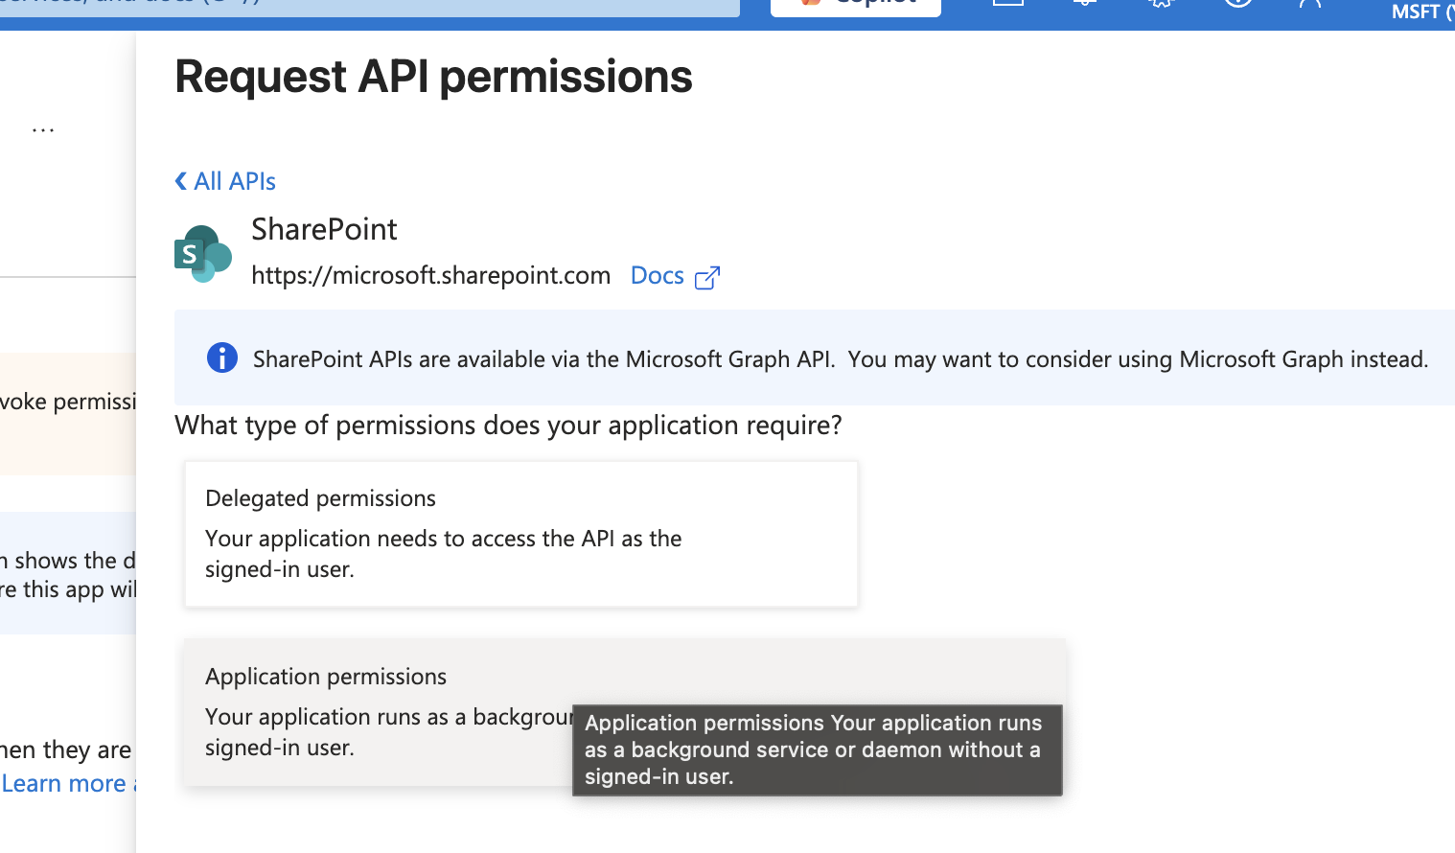Image resolution: width=1455 pixels, height=853 pixels.
Task: Click the Microsoft Graph recommendation banner text
Action: (841, 359)
